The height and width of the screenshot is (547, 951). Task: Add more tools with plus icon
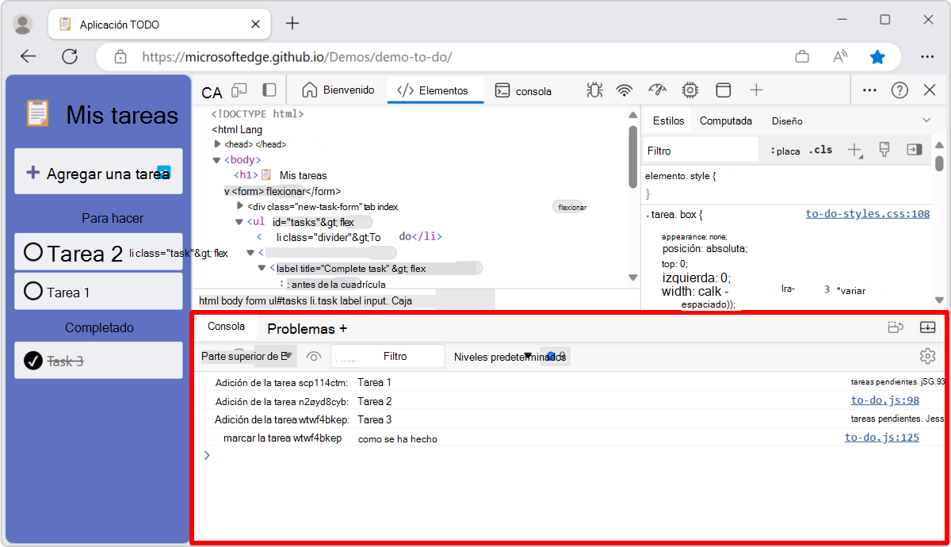click(x=756, y=90)
